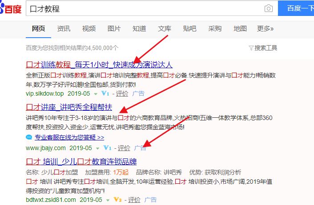
Task: Click V1 badge beside www.jbajy.com
Action: [108, 148]
